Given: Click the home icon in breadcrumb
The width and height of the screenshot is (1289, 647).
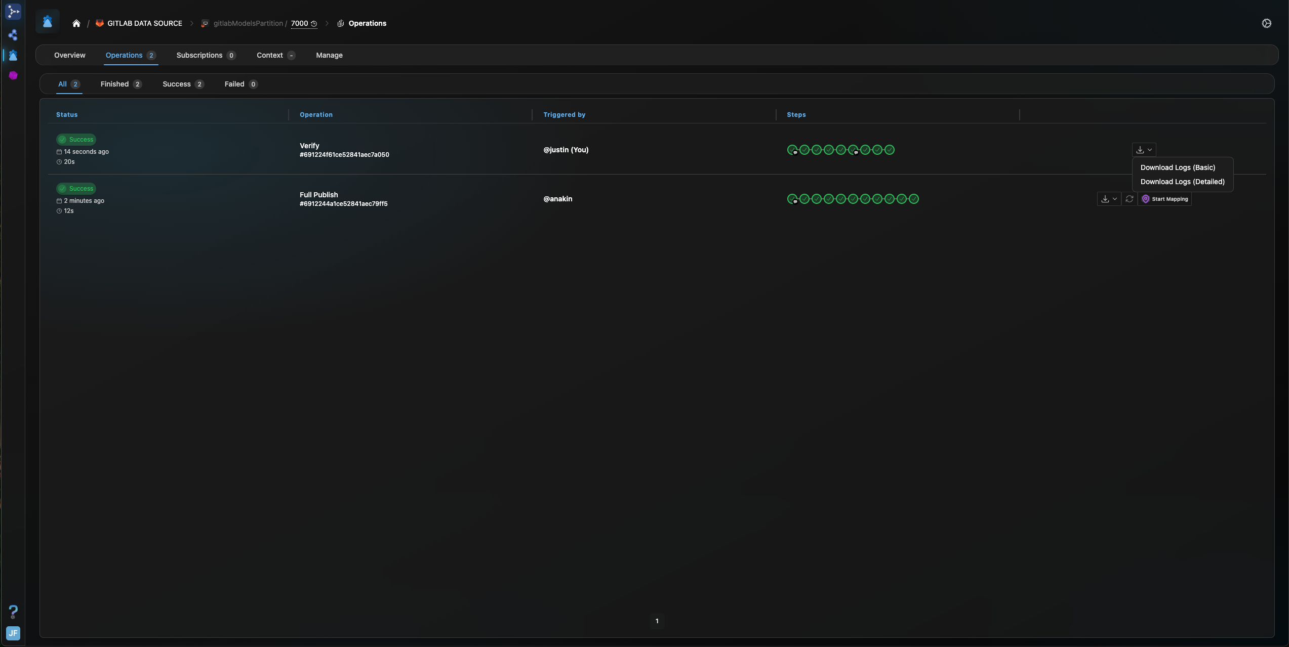Looking at the screenshot, I should (76, 23).
